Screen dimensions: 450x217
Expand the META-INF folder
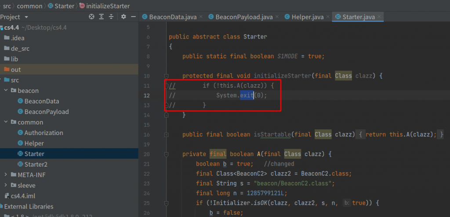click(x=6, y=174)
